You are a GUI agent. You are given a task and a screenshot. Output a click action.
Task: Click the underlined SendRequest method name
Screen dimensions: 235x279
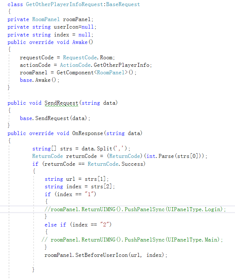tap(61, 103)
